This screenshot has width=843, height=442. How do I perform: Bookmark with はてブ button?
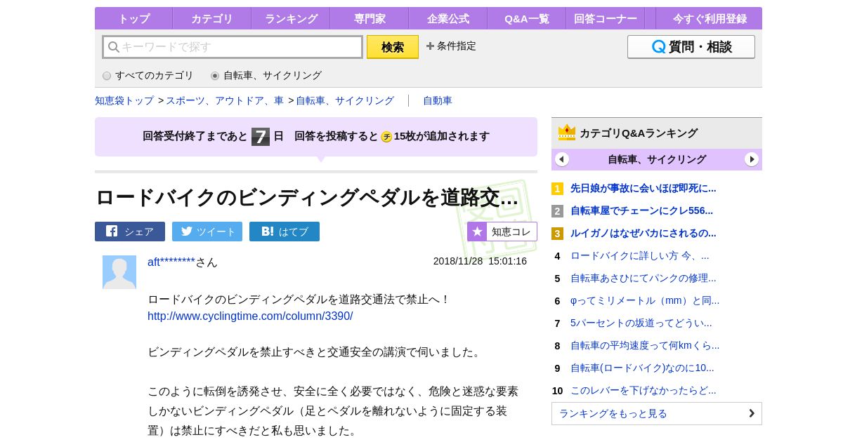tap(285, 232)
